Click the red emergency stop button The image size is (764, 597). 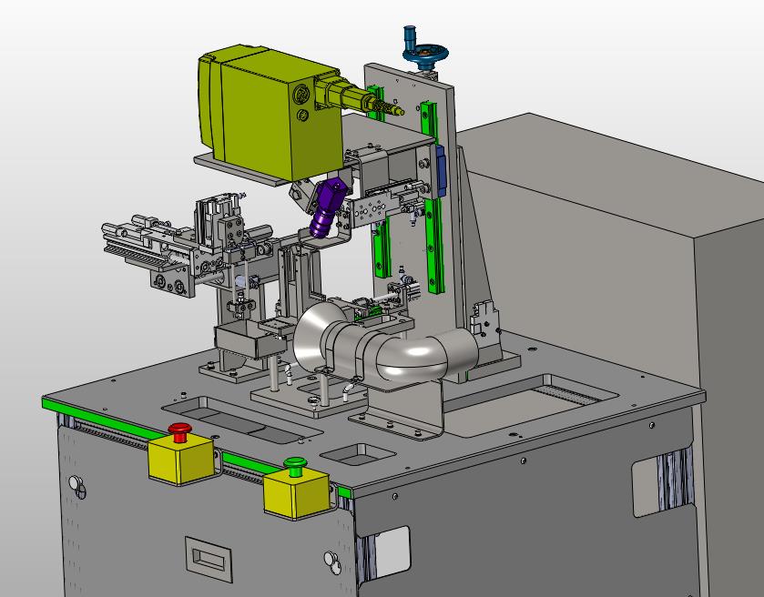[x=180, y=432]
